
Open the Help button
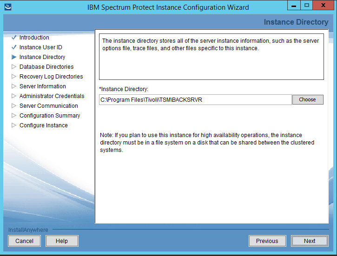[x=61, y=241]
